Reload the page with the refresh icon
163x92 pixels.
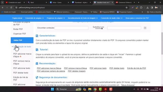coord(11,7)
